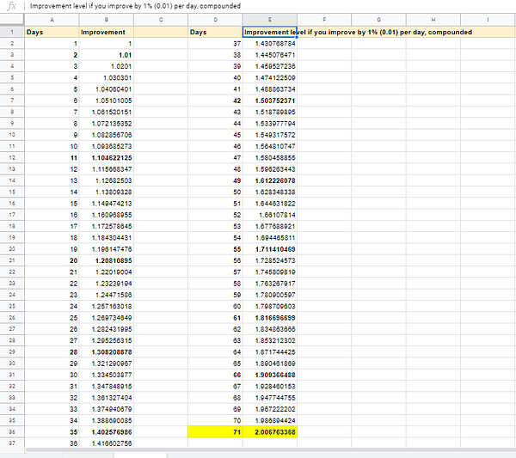516x458 pixels.
Task: Select row 36 header
Action: [x=12, y=431]
